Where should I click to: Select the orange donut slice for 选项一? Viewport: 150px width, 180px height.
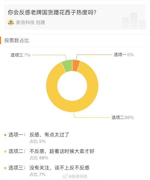76,66
